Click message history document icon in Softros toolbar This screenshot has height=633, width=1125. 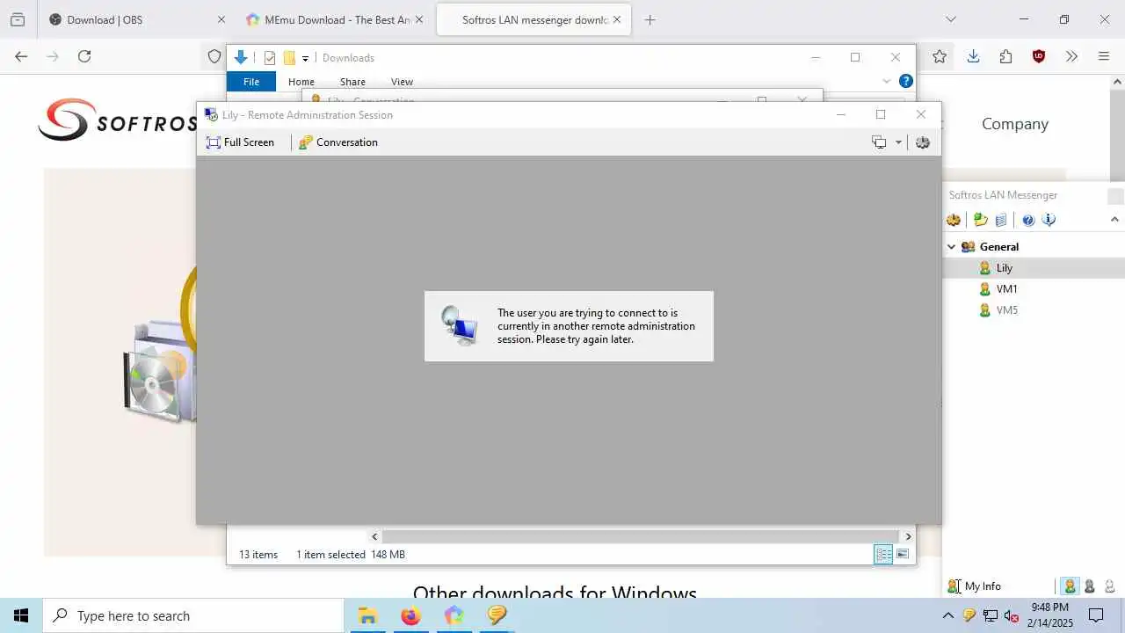click(x=1001, y=220)
